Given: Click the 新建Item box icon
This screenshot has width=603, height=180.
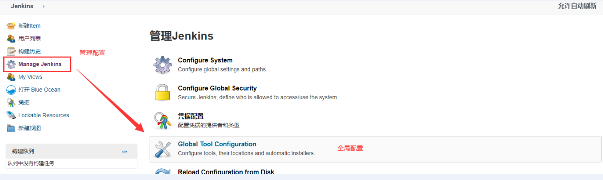Looking at the screenshot, I should [11, 26].
